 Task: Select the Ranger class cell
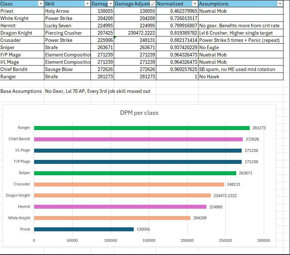pos(22,76)
